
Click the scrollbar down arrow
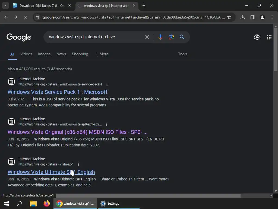point(276,191)
